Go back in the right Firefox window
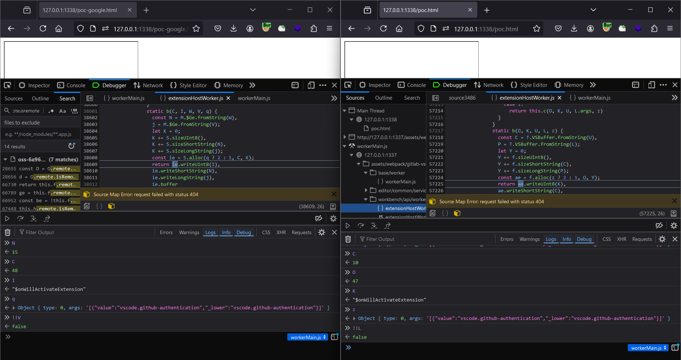This screenshot has width=681, height=360. point(351,28)
